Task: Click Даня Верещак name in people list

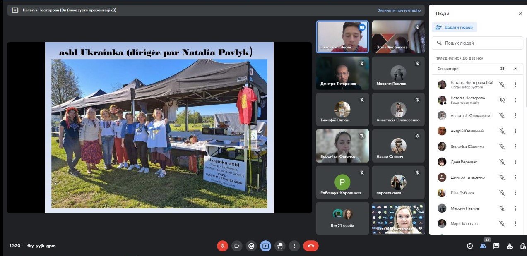Action: [464, 162]
